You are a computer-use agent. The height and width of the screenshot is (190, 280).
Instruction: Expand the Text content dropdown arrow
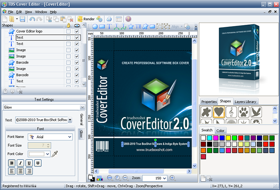point(70,120)
